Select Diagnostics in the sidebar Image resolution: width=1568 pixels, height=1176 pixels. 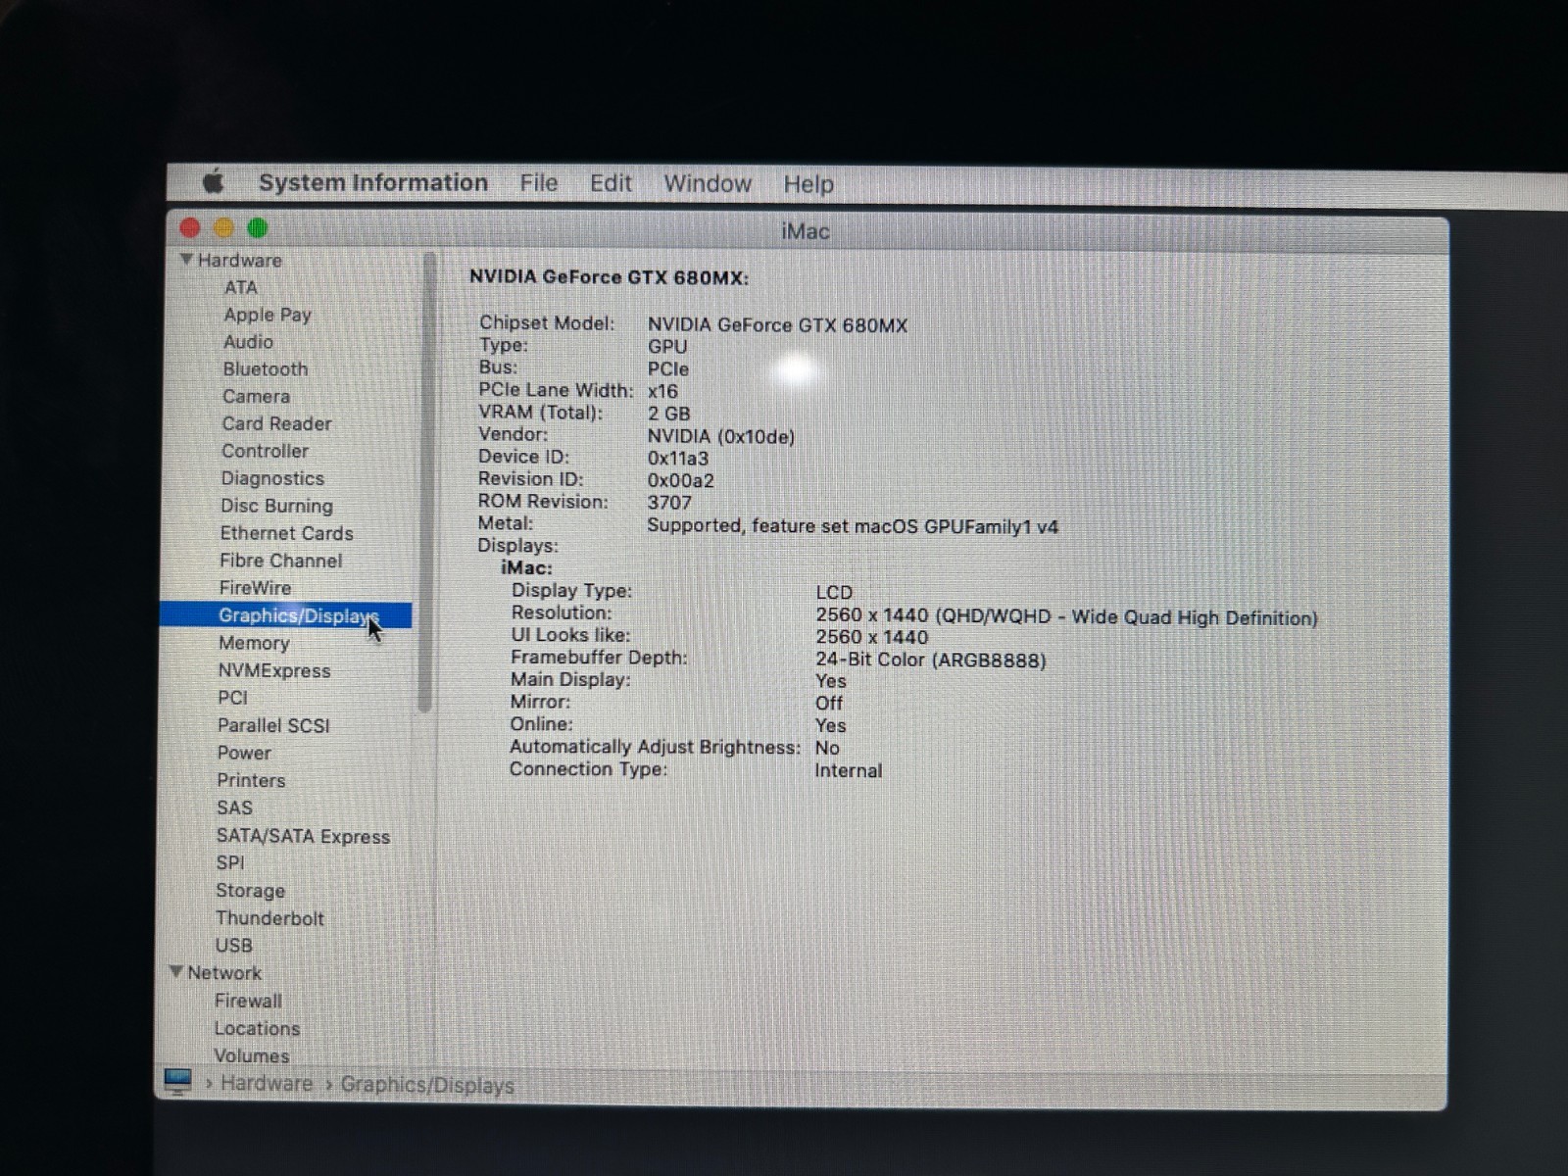pos(272,479)
